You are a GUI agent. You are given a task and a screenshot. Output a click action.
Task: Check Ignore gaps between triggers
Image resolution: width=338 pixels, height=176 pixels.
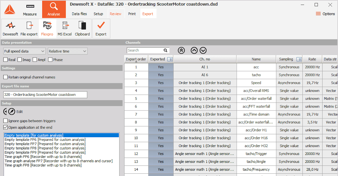click(6, 121)
